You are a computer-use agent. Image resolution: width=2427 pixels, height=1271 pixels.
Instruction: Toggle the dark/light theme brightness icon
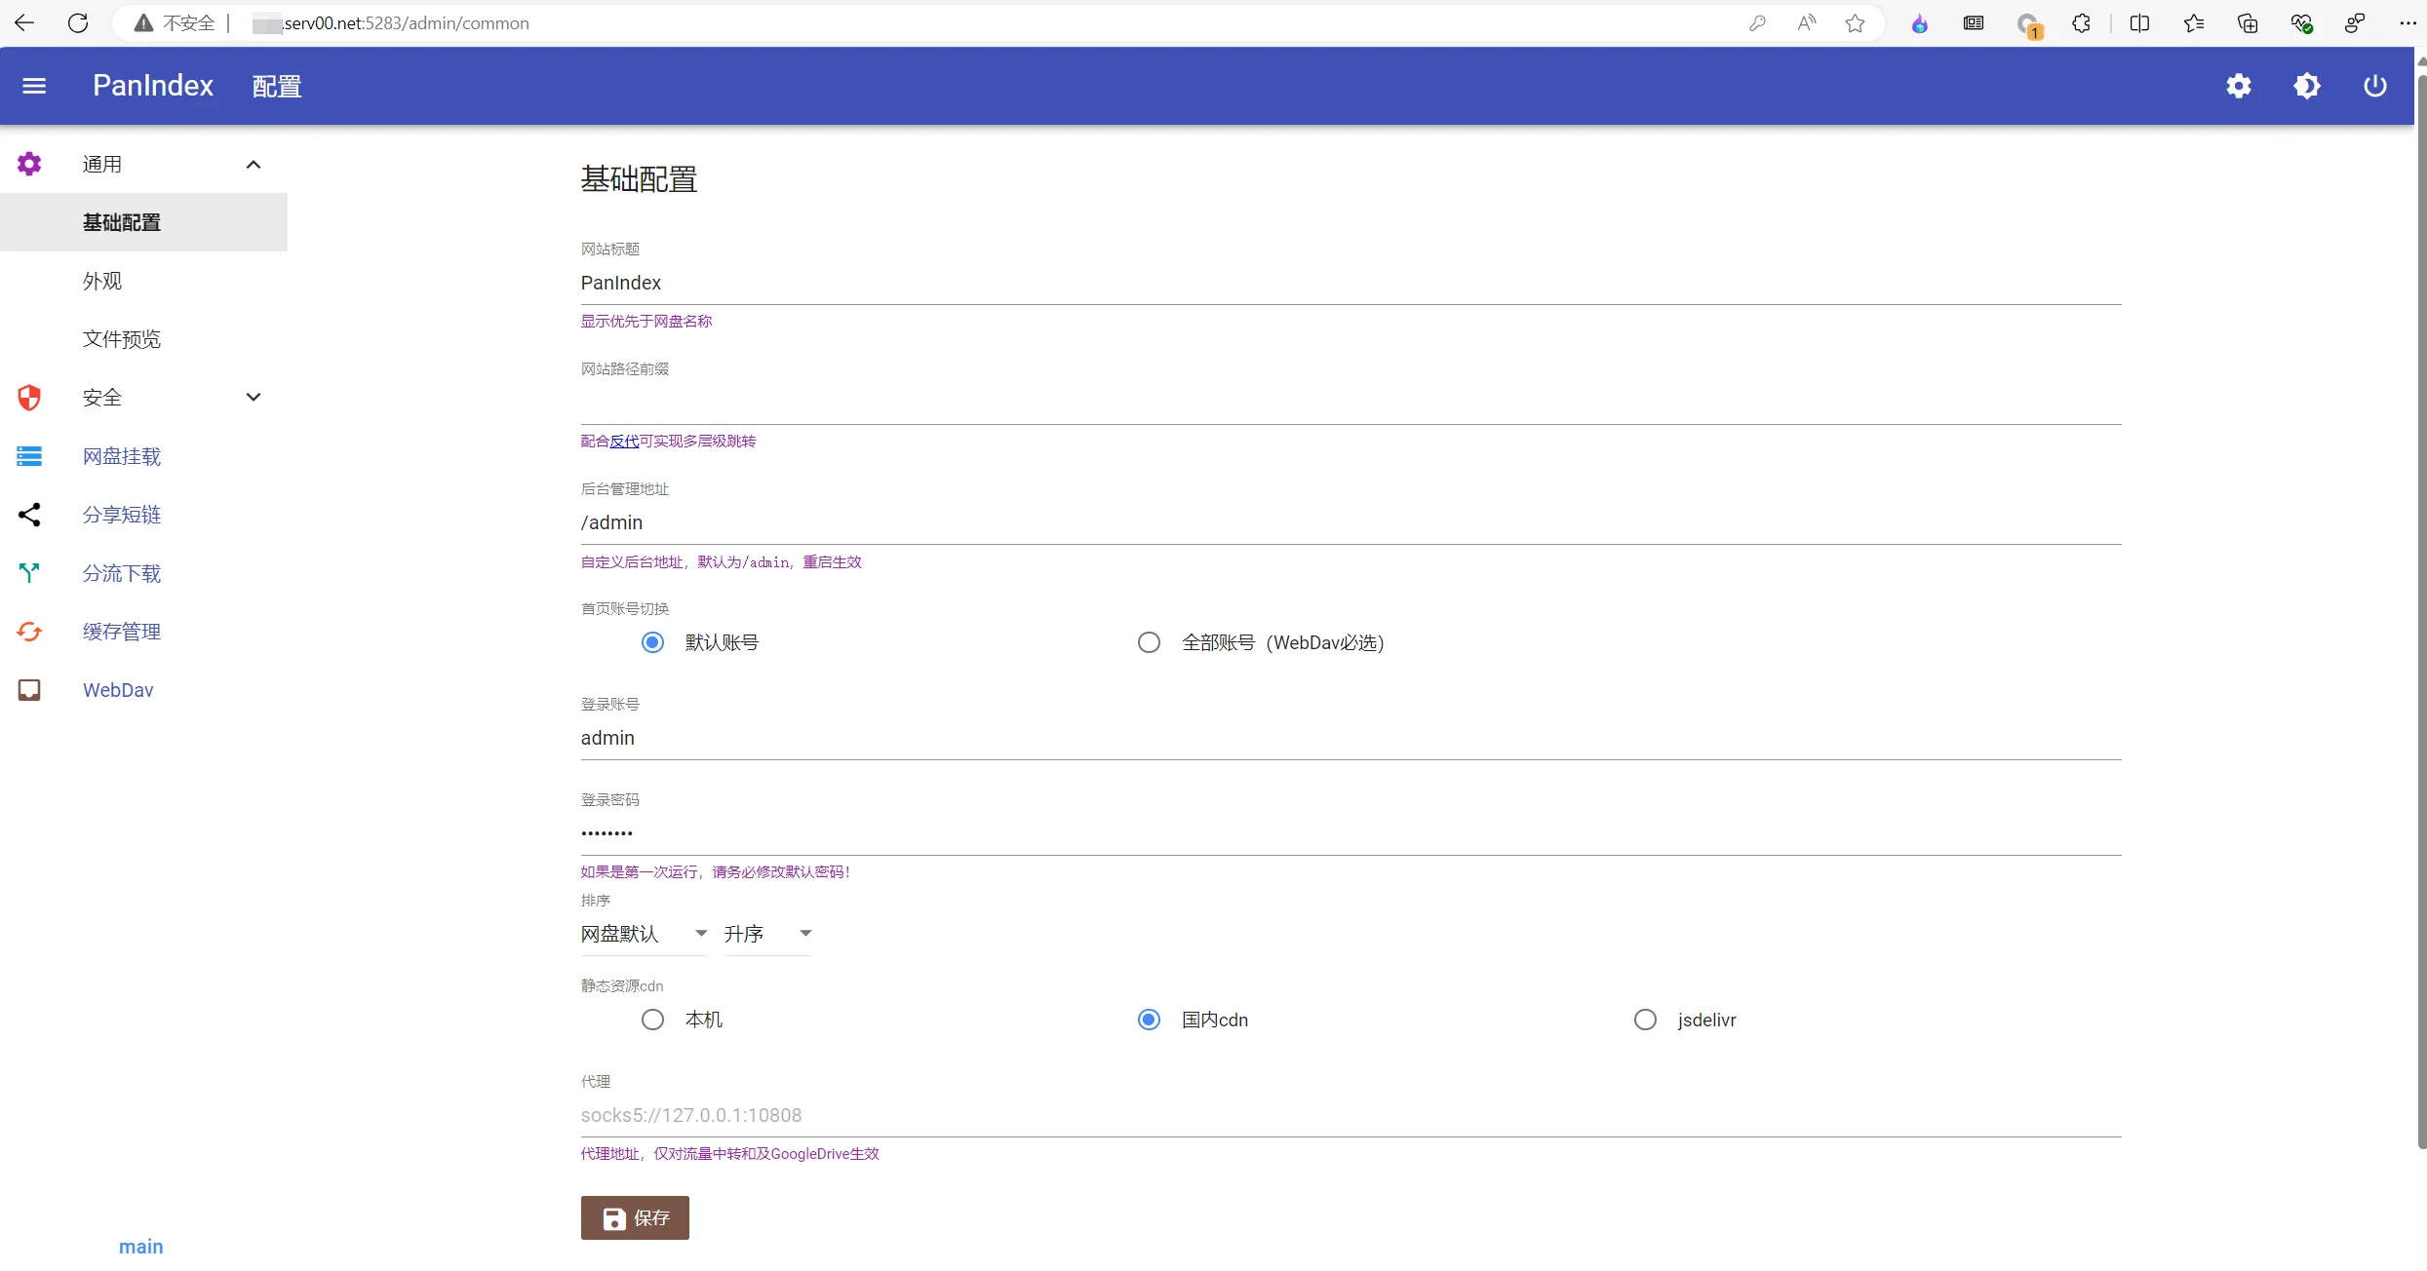[2307, 86]
